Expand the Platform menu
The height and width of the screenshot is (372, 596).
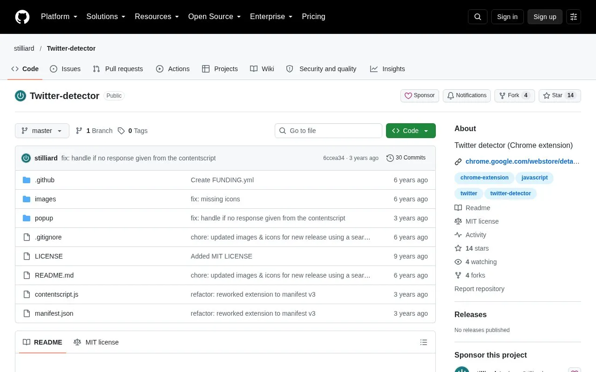59,17
